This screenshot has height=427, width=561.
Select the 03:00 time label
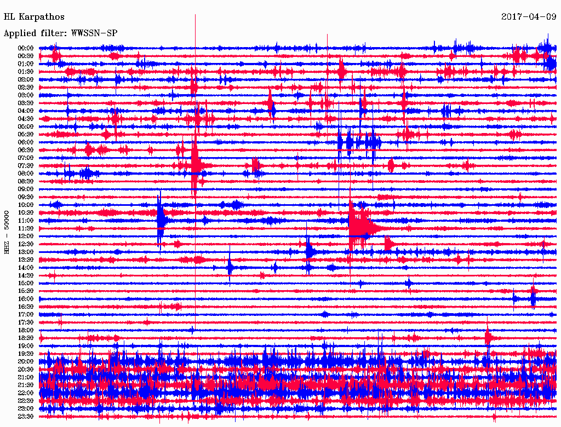pyautogui.click(x=26, y=95)
